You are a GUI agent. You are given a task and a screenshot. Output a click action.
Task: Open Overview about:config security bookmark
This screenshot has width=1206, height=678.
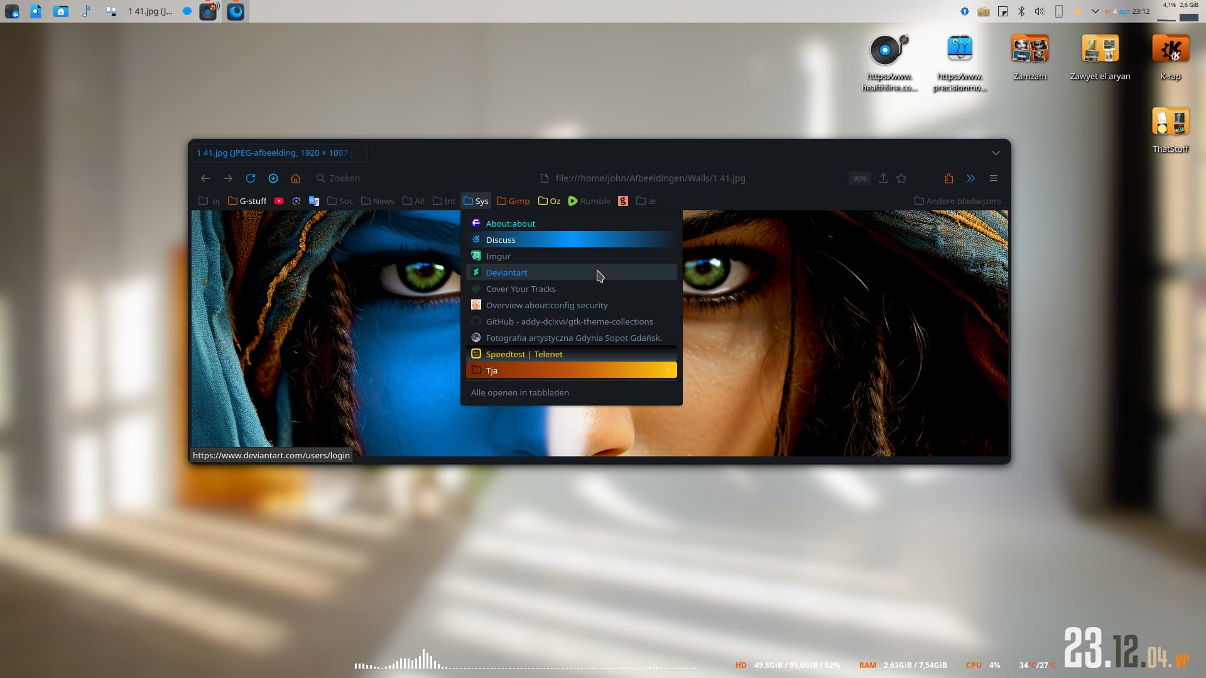571,305
